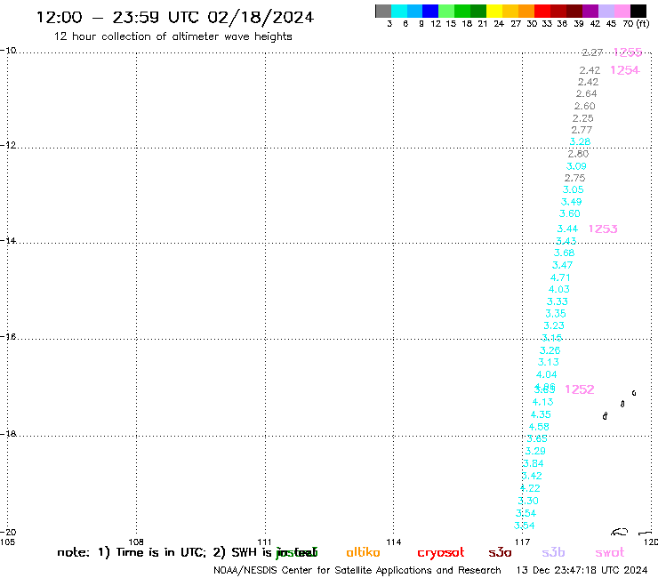Click the pass number 1255 label
This screenshot has width=658, height=578.
[x=628, y=52]
